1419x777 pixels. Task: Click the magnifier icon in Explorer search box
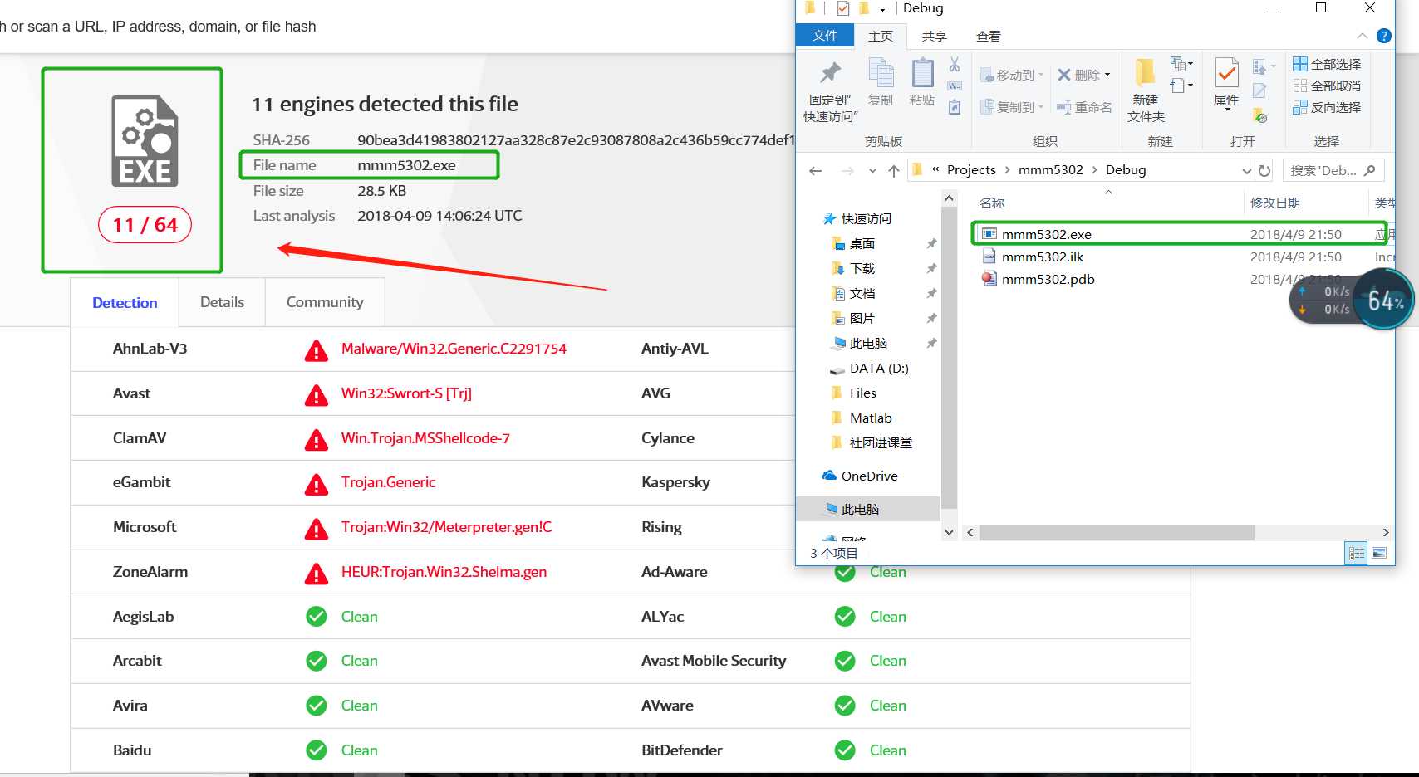coord(1370,170)
